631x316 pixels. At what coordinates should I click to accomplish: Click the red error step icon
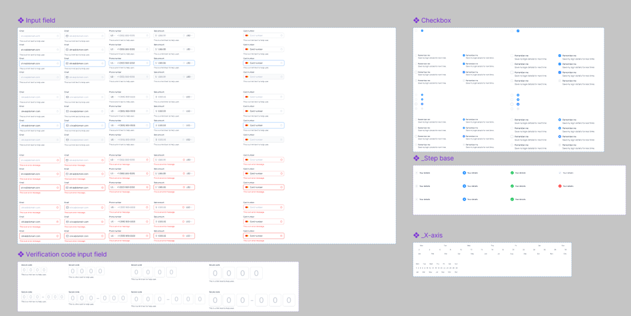point(560,186)
